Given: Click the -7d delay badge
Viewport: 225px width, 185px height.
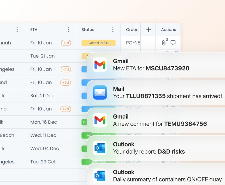Looking at the screenshot, I should [x=66, y=69].
